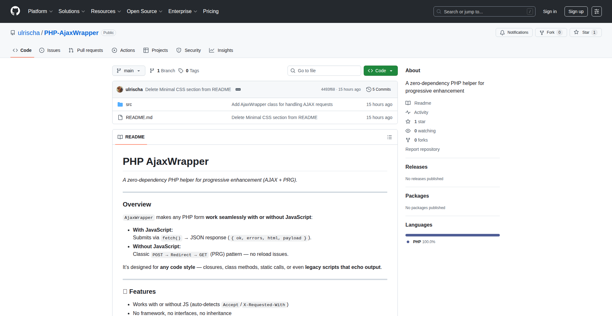
Task: Click the ulrischa avatar image
Action: tap(120, 89)
